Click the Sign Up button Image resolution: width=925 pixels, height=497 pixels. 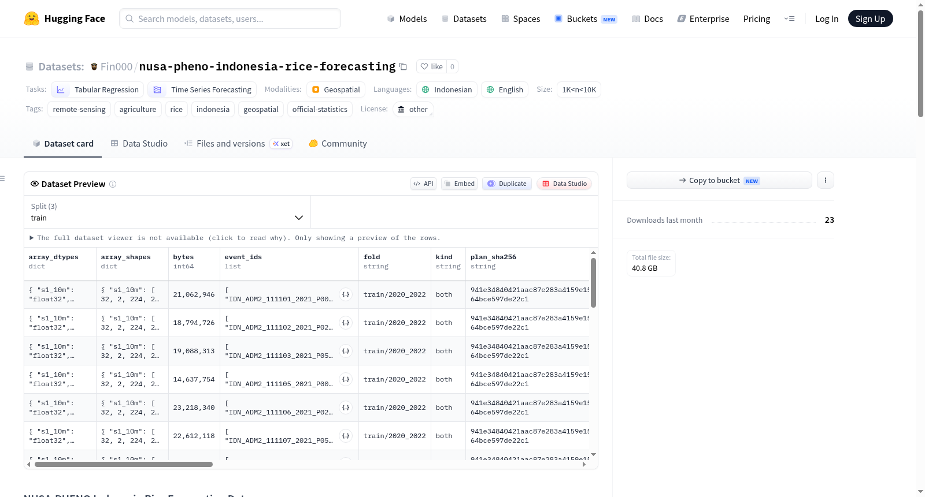point(870,18)
